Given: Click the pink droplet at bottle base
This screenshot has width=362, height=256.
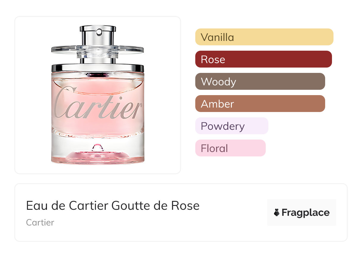Looking at the screenshot, I should tap(97, 147).
